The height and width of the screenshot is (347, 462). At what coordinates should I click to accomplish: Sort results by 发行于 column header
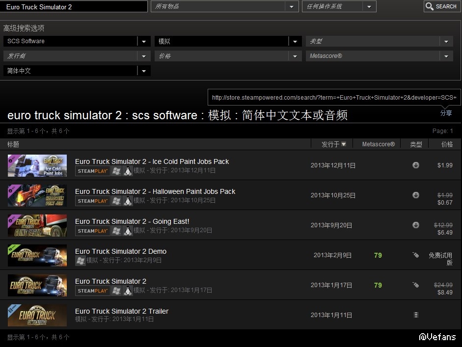pos(334,144)
